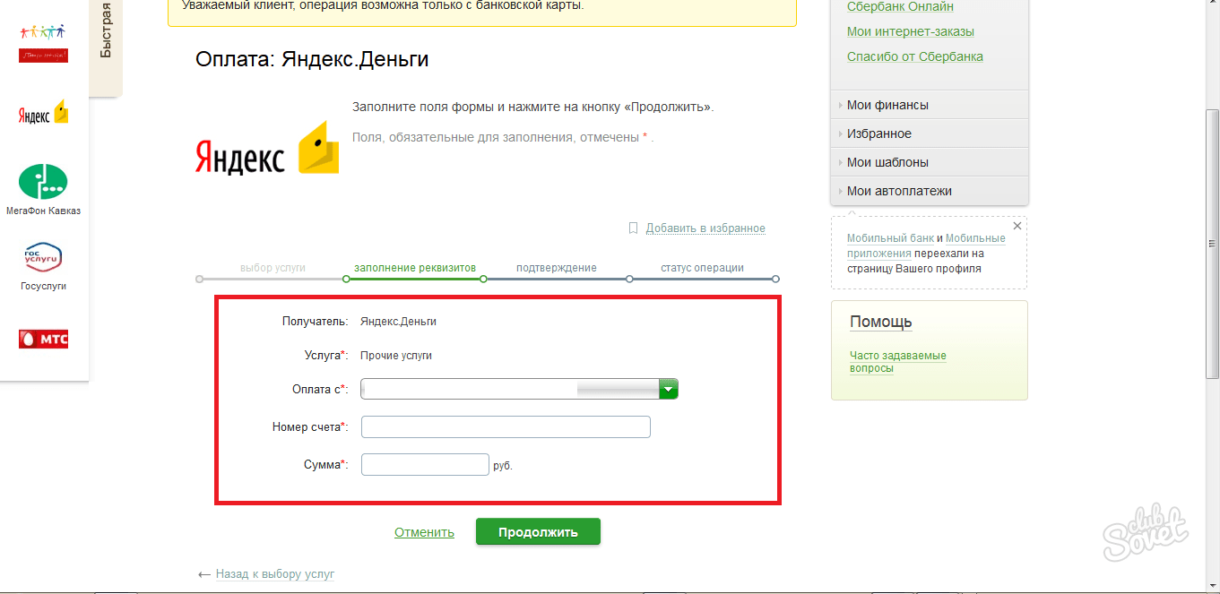Open Часто задаваемые вопросы link
Image resolution: width=1220 pixels, height=594 pixels.
tap(897, 362)
